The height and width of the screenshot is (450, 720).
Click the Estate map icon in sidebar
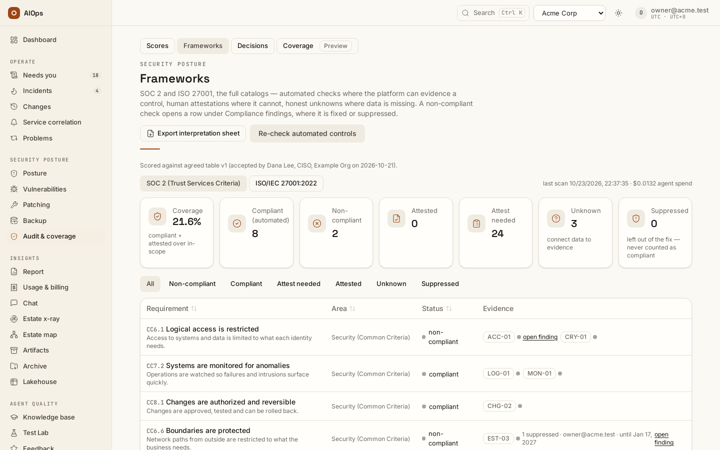(x=14, y=334)
